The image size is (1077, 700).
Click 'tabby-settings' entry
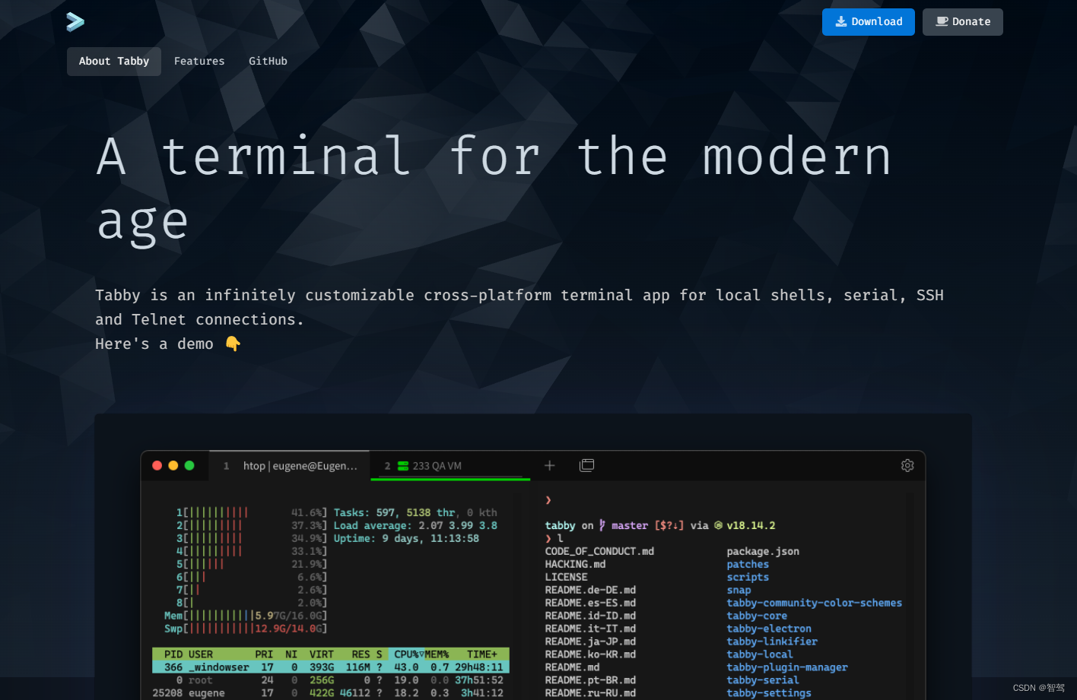tap(769, 693)
